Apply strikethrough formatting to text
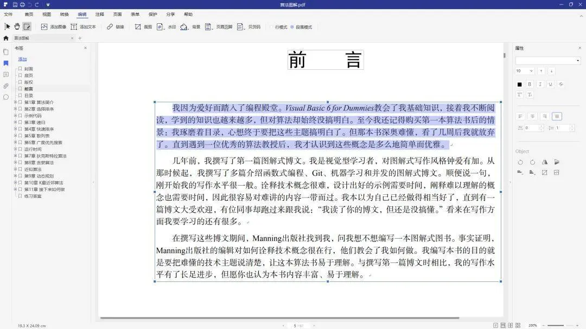The width and height of the screenshot is (586, 329). (560, 84)
